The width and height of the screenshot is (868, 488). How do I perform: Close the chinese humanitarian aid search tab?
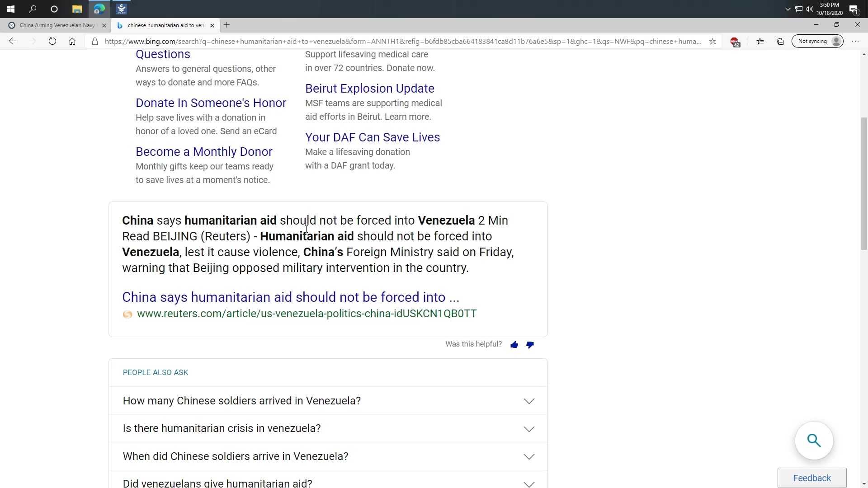[212, 25]
